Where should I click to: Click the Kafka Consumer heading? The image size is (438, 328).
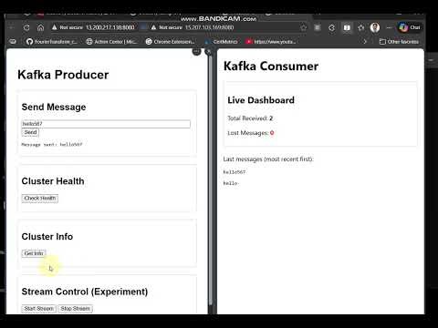(271, 67)
